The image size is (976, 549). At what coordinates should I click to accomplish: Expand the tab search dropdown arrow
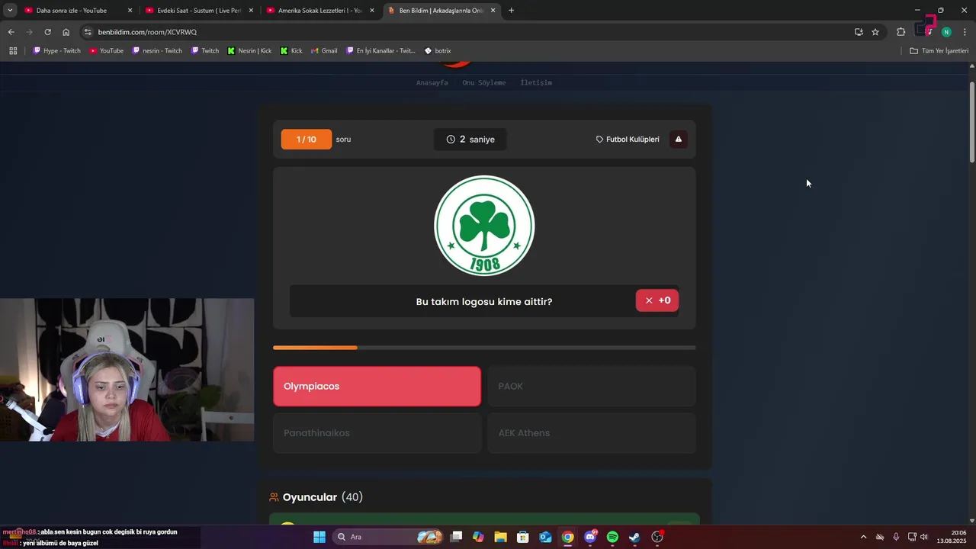click(10, 11)
